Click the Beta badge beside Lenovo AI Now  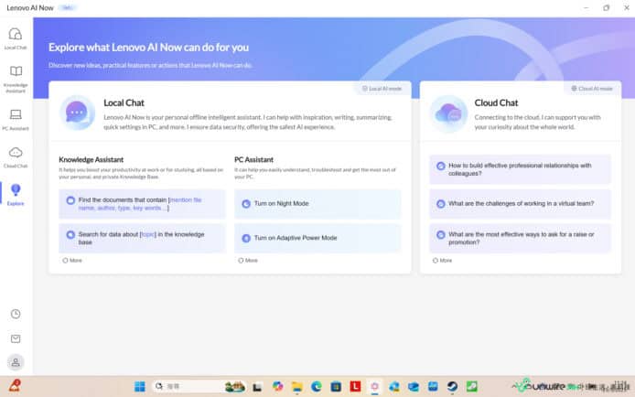(x=67, y=7)
